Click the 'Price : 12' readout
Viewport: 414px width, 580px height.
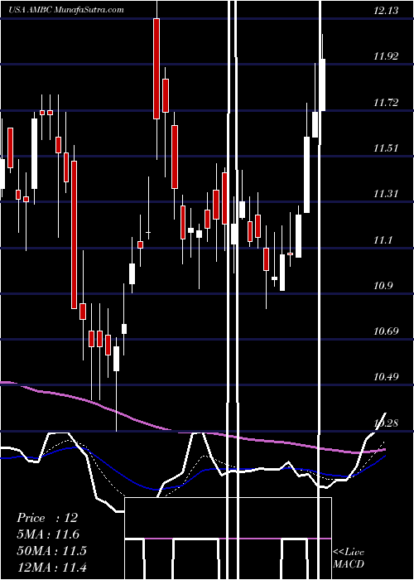click(47, 518)
